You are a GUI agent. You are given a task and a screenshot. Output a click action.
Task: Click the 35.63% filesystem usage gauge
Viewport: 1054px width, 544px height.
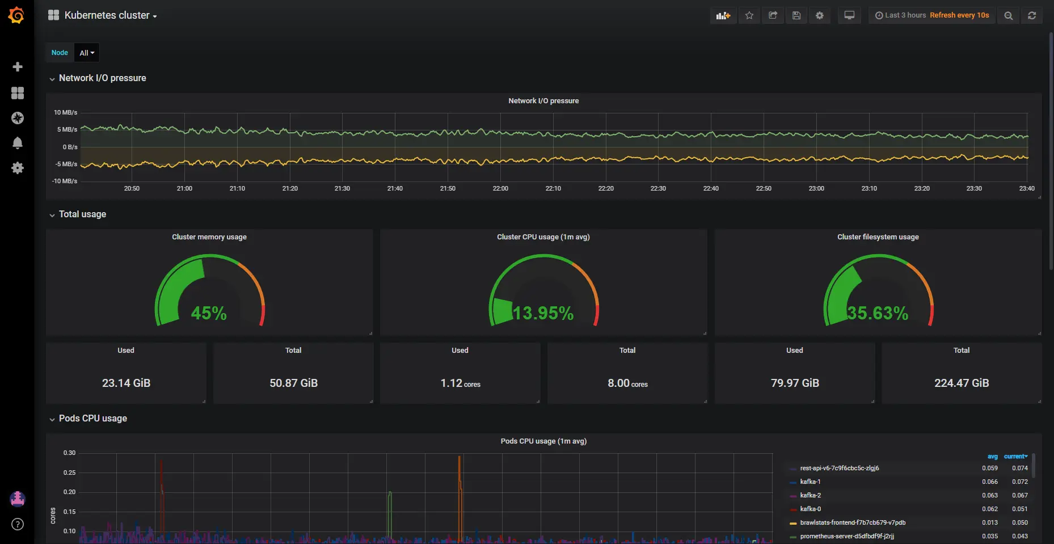tap(878, 290)
